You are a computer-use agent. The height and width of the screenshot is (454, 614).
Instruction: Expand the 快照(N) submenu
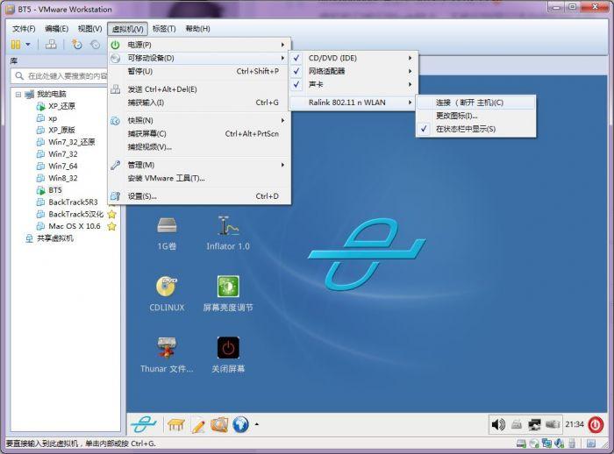click(x=199, y=121)
